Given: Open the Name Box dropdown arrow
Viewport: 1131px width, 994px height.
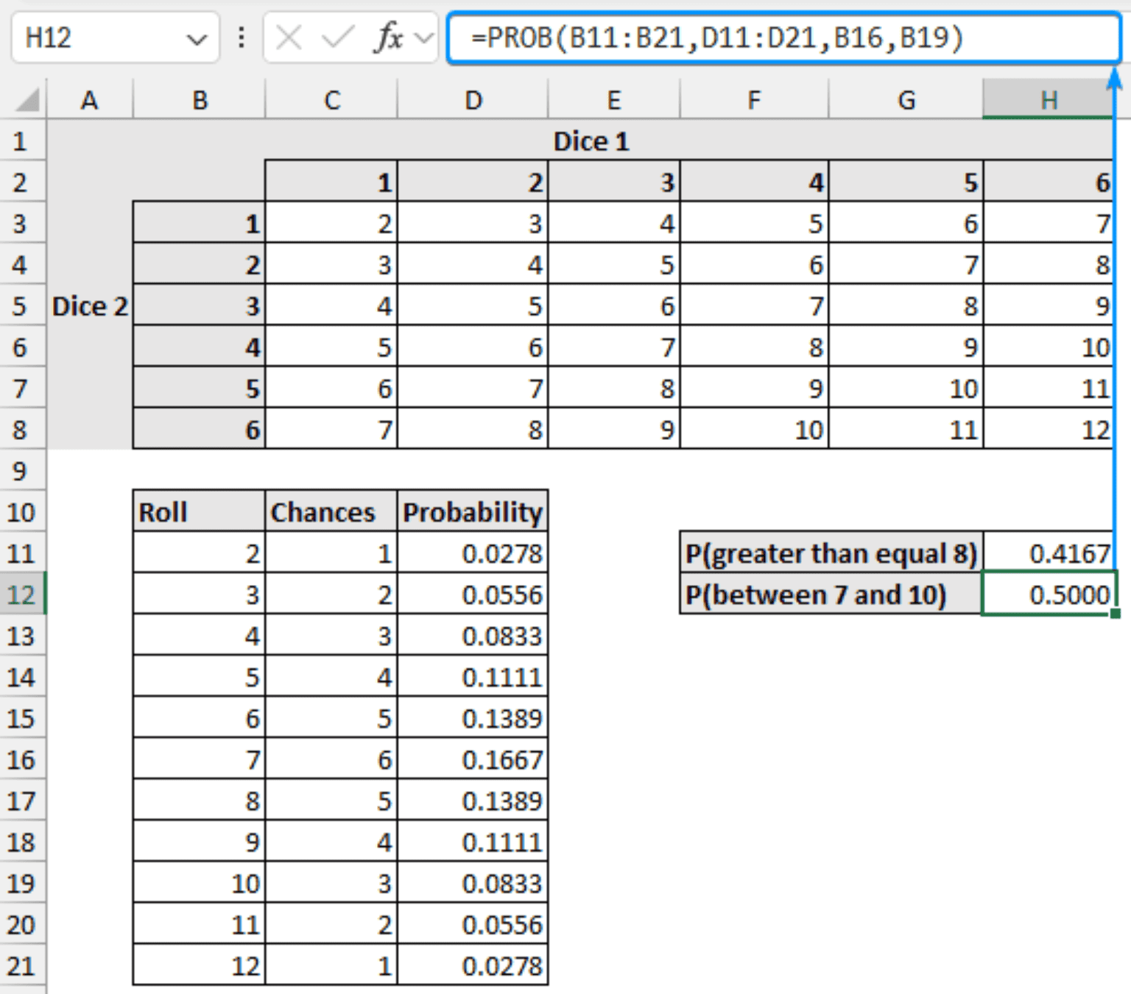Looking at the screenshot, I should tap(196, 38).
